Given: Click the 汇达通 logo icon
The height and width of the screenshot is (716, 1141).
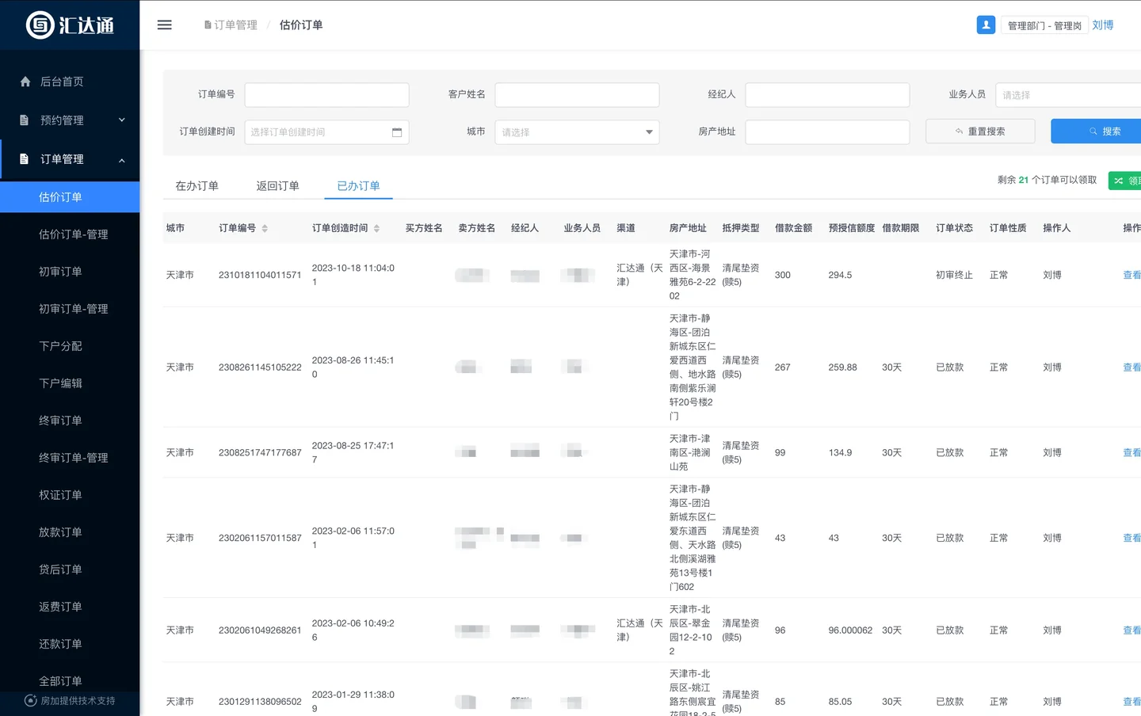Looking at the screenshot, I should click(x=40, y=25).
